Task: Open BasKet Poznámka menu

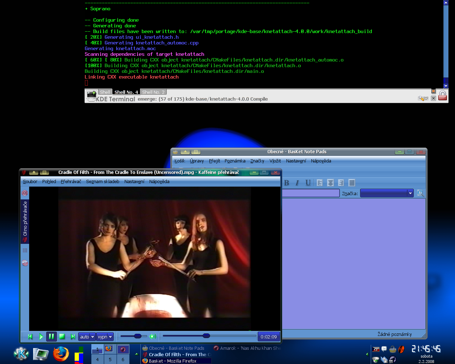Action: [235, 161]
